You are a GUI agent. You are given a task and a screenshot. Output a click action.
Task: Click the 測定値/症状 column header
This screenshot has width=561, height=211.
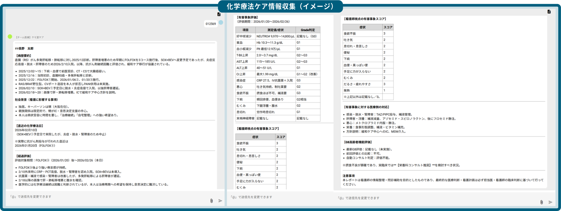(x=275, y=30)
